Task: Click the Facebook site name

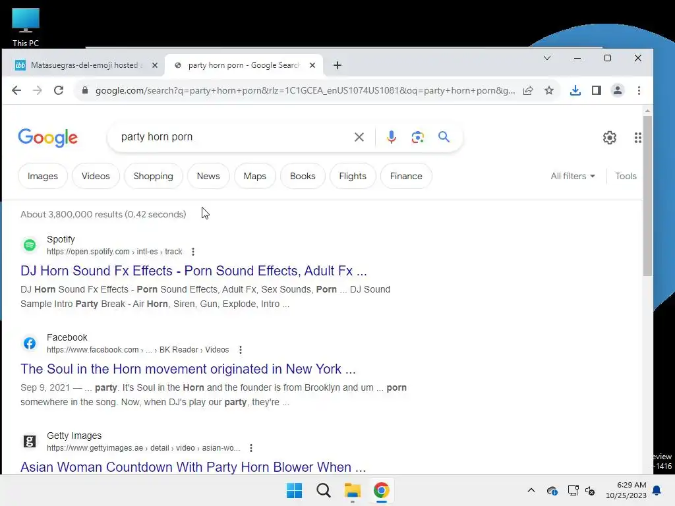Action: click(67, 337)
